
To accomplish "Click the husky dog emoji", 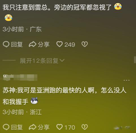I will (34, 101).
